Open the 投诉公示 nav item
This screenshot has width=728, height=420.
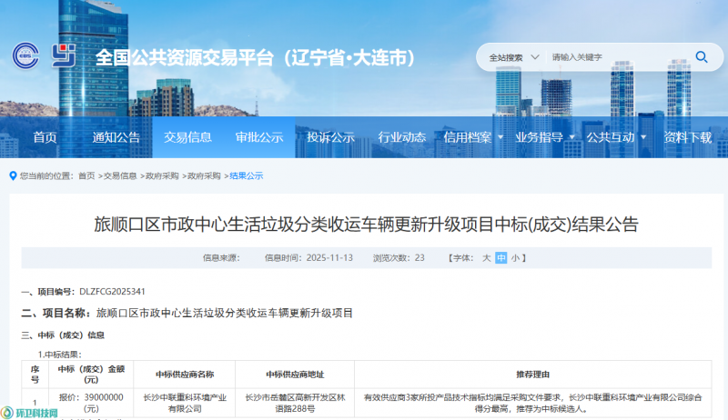pos(330,137)
